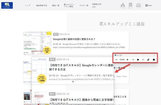Click the magnifier previous sentence button

[x=133, y=60]
